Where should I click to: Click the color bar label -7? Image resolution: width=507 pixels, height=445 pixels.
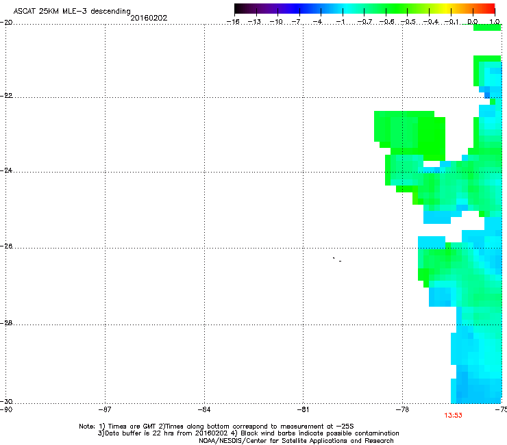pos(296,22)
